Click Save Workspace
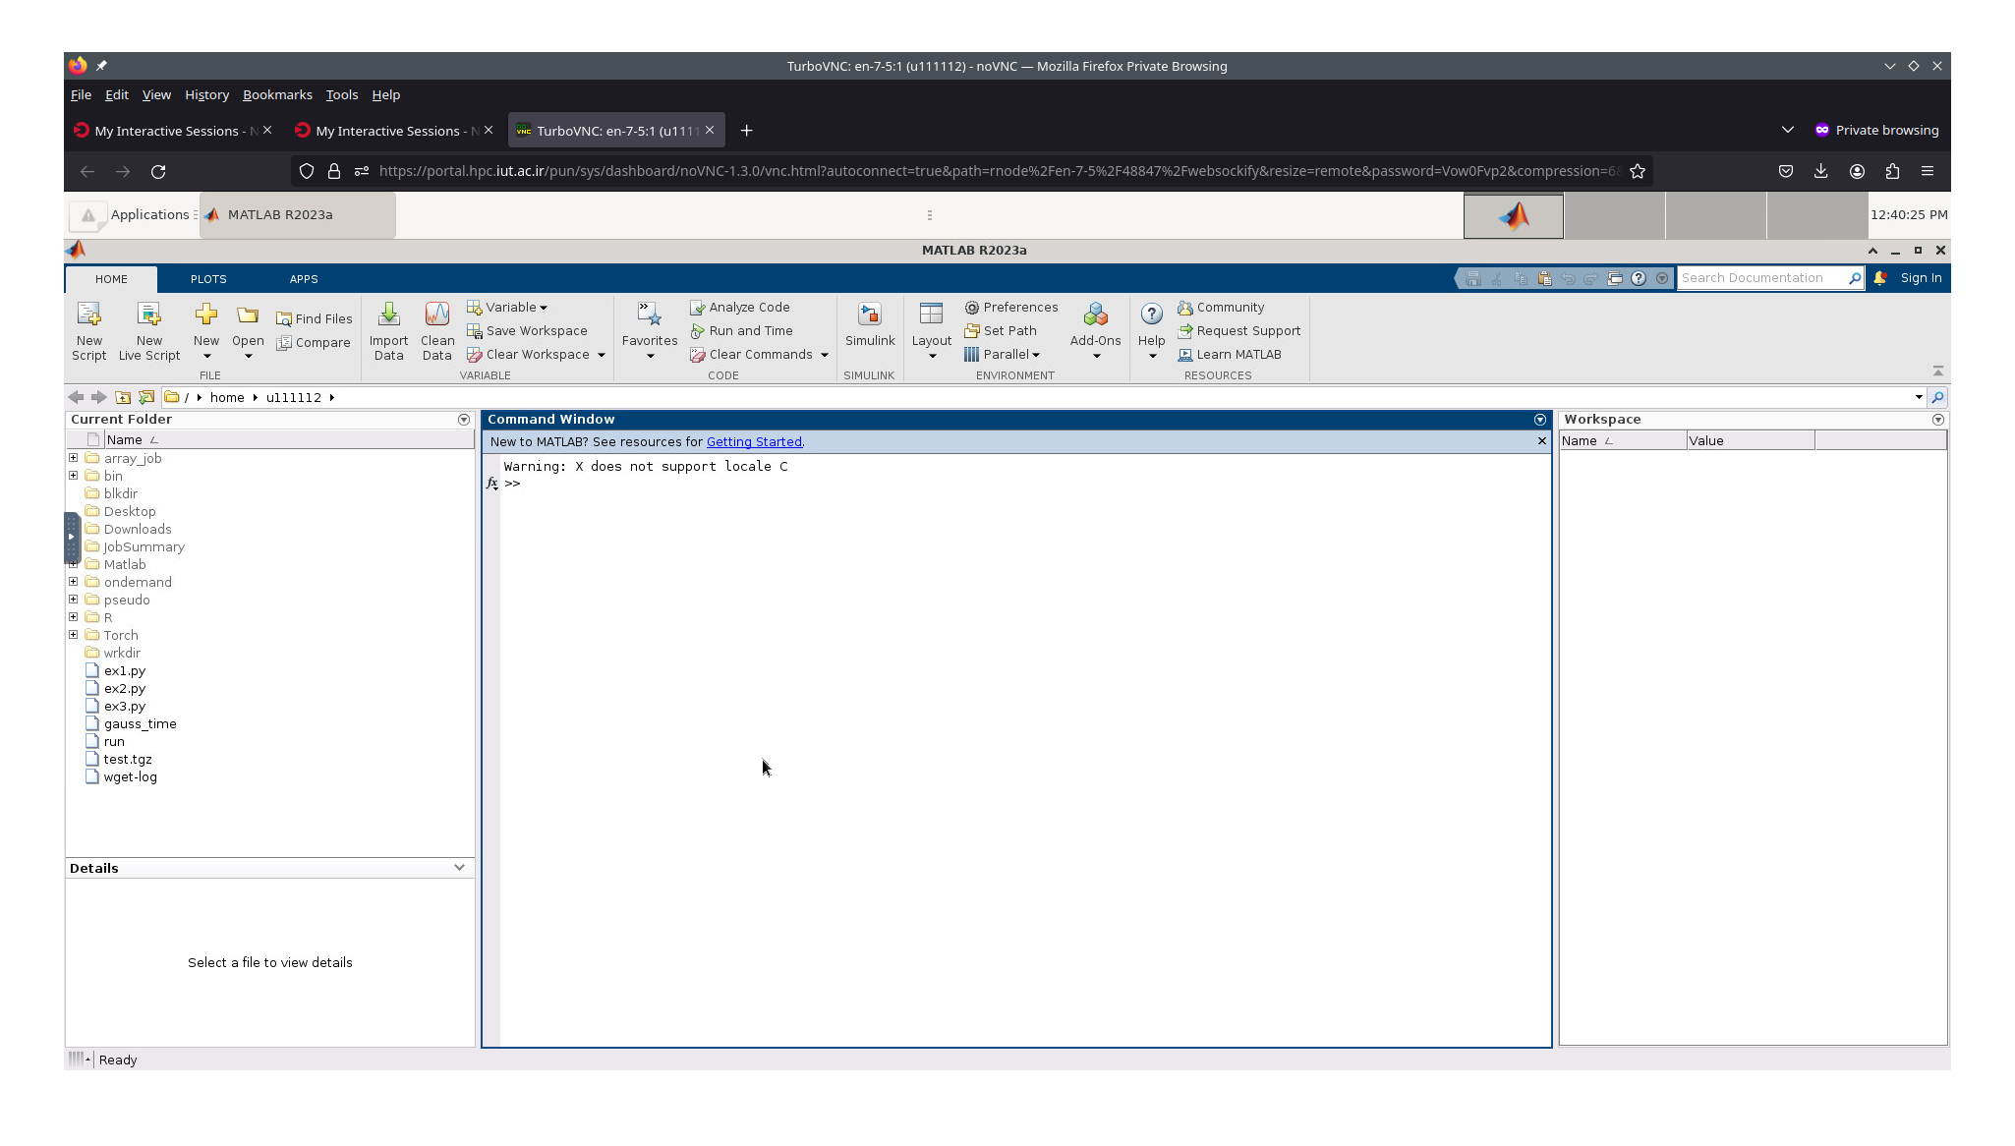2015x1146 pixels. pyautogui.click(x=527, y=331)
